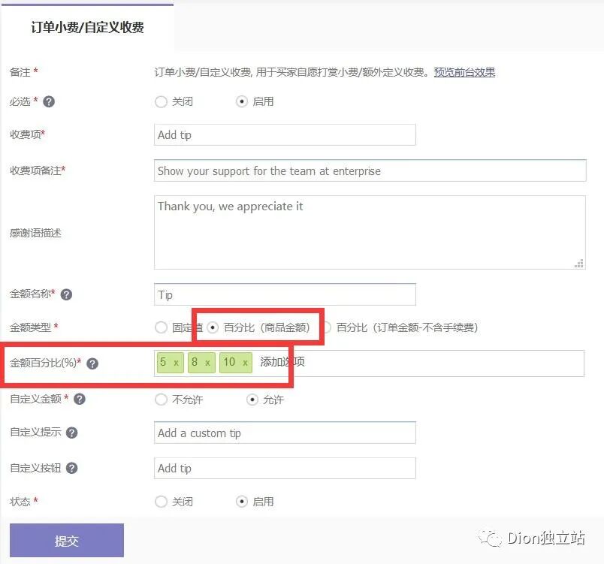Image resolution: width=604 pixels, height=564 pixels.
Task: Select the 固定值 amount type
Action: coord(162,327)
